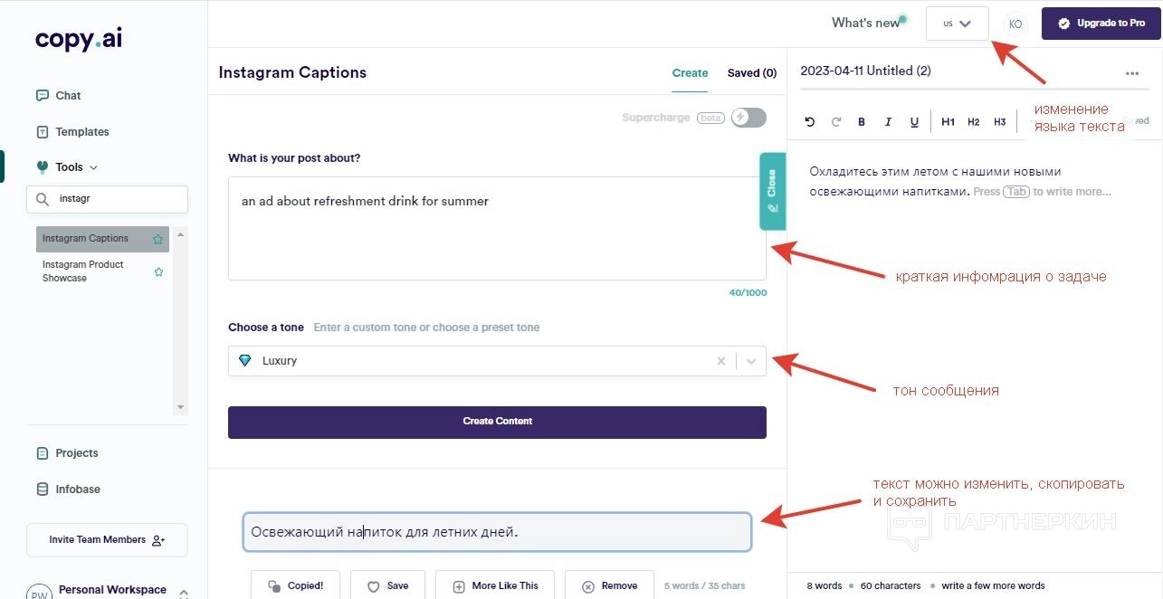Set heading level H1

pyautogui.click(x=948, y=122)
